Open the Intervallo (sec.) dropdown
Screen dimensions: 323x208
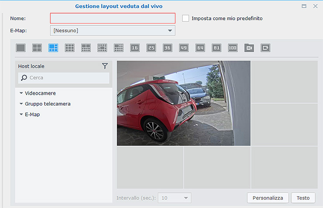175,198
